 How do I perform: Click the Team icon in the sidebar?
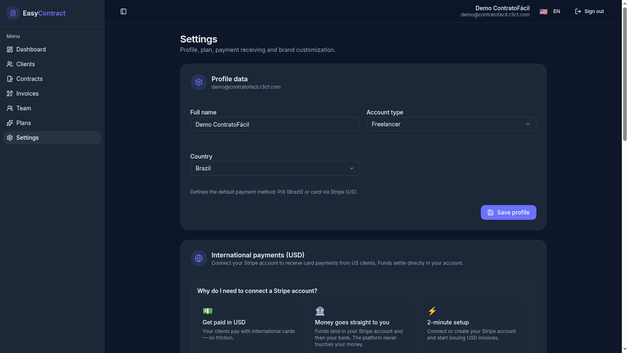(10, 108)
